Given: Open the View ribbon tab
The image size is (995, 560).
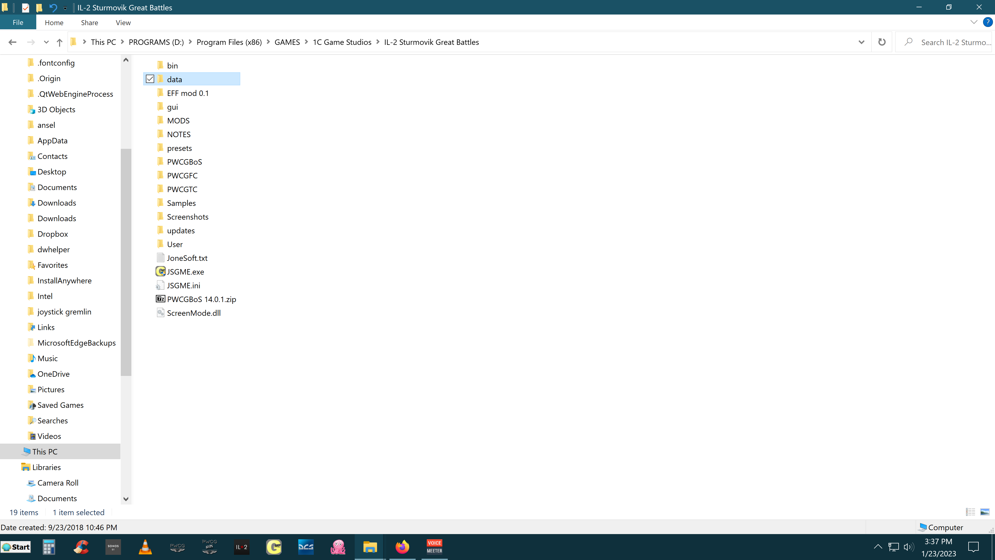Looking at the screenshot, I should pos(123,23).
